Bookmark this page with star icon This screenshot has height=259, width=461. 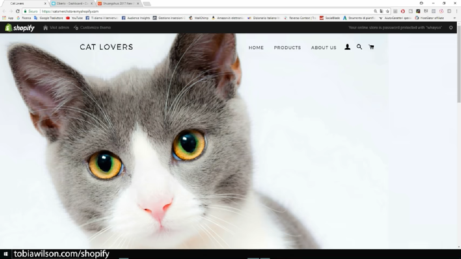[388, 11]
